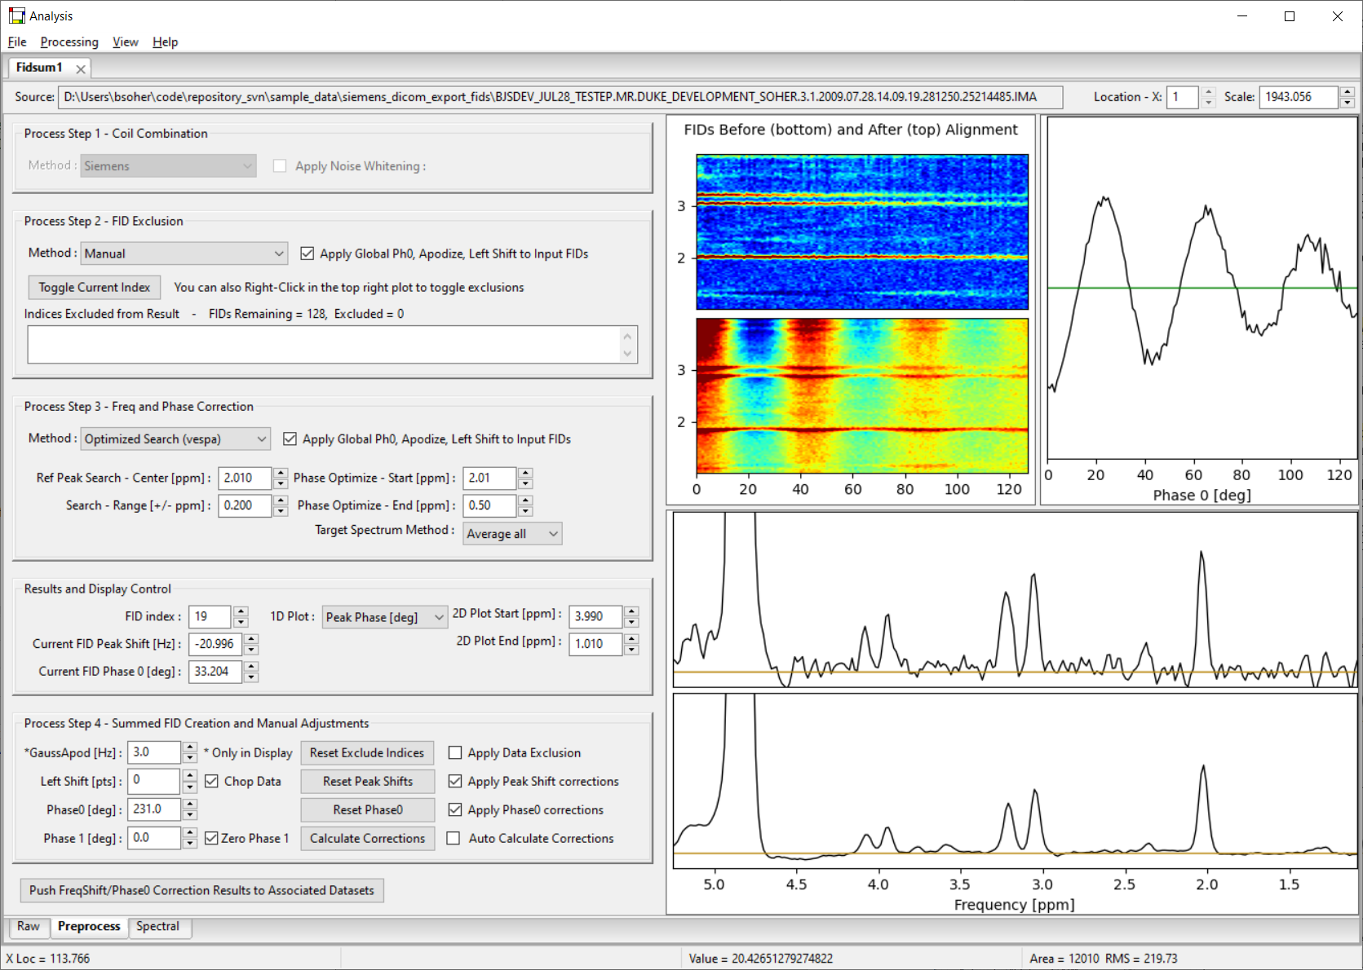Uncheck Apply Peak Shift corrections
Image resolution: width=1363 pixels, height=970 pixels.
click(455, 781)
